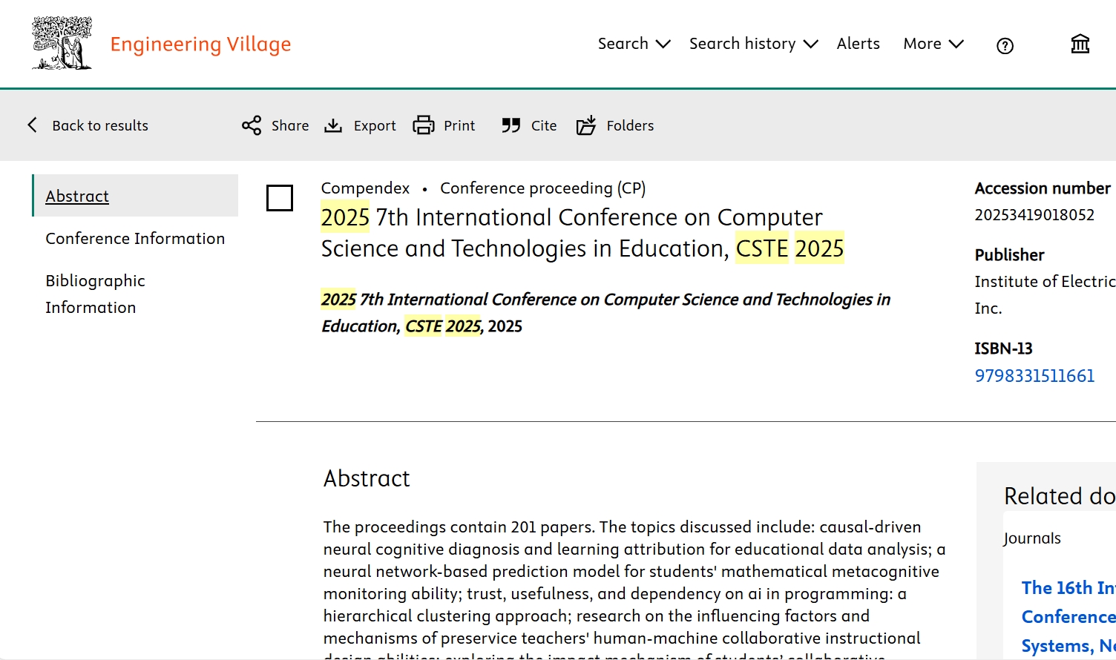Click ISBN-13 link 9798331511661
This screenshot has width=1116, height=660.
click(1034, 376)
